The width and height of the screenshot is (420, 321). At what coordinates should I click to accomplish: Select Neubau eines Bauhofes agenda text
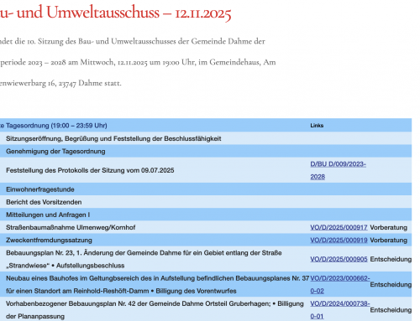pyautogui.click(x=157, y=284)
